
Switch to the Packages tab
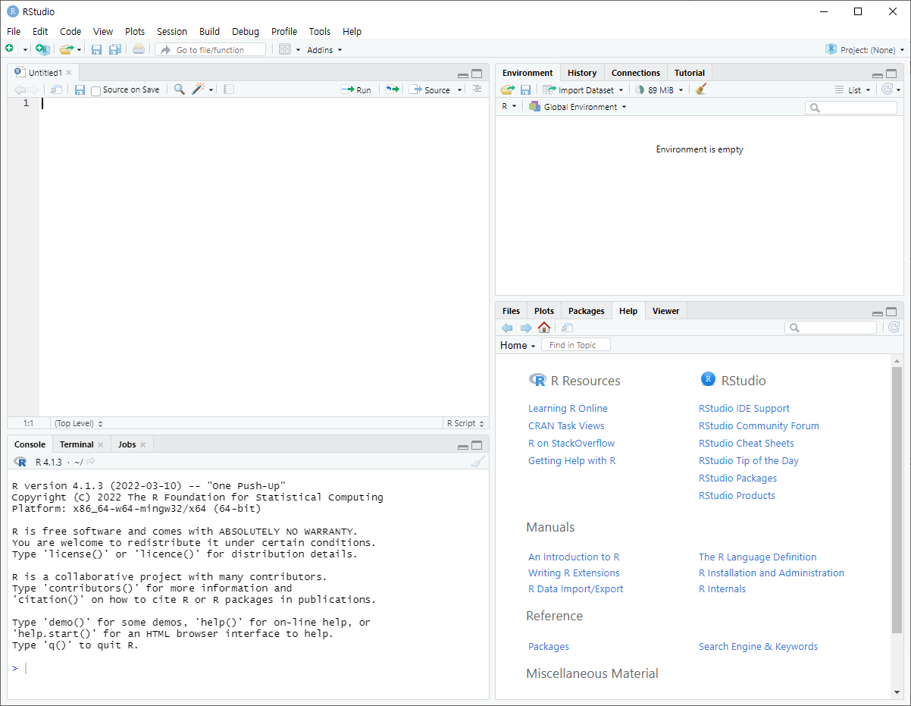(x=587, y=311)
